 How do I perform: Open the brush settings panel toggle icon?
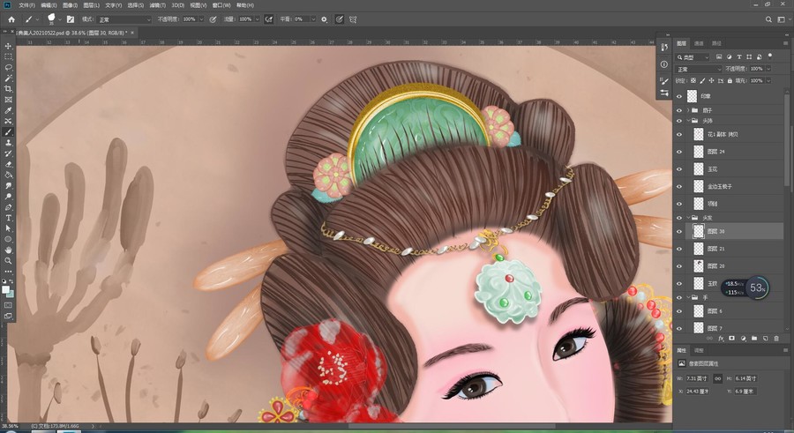pyautogui.click(x=71, y=19)
